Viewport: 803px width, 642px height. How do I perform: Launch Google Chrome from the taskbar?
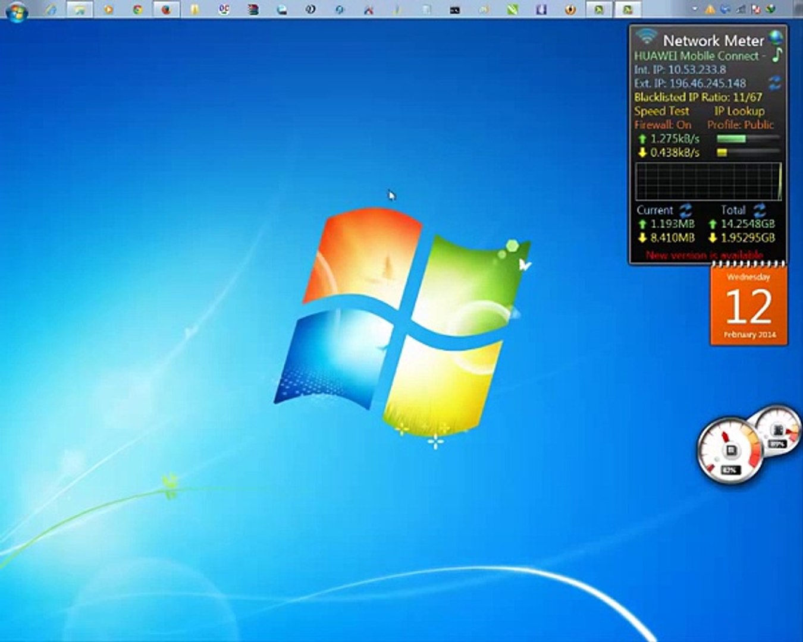click(137, 10)
